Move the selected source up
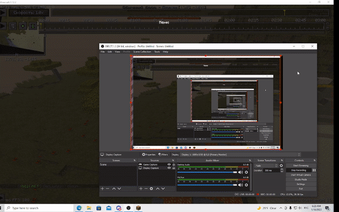 [158, 189]
